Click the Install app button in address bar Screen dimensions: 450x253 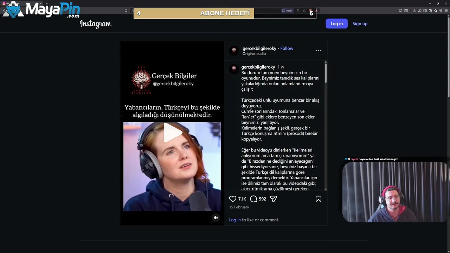pyautogui.click(x=287, y=11)
